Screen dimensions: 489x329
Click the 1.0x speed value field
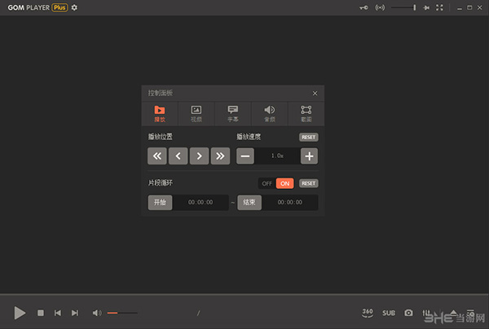277,156
